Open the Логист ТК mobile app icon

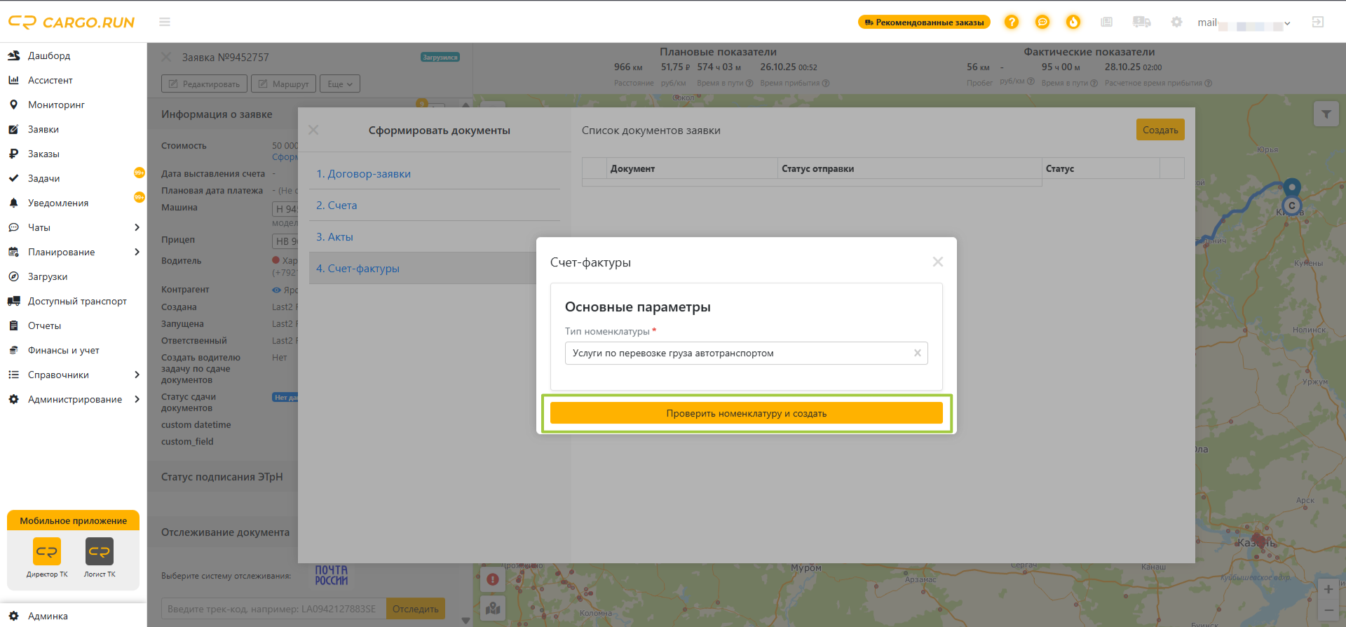pyautogui.click(x=100, y=558)
